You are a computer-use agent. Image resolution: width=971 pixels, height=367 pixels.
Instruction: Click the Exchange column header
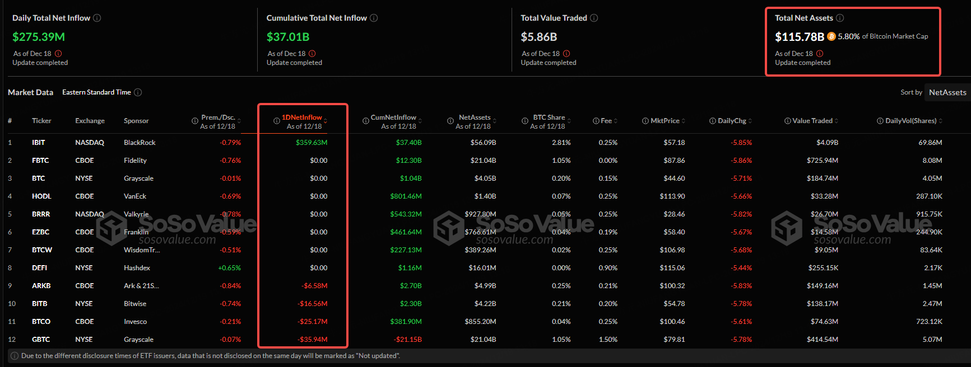[90, 121]
